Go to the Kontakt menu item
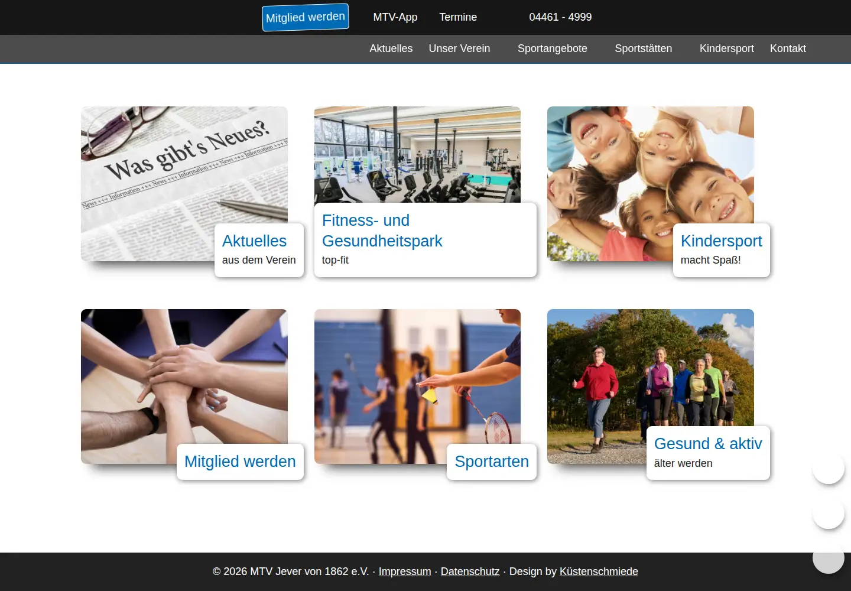The width and height of the screenshot is (851, 591). (x=788, y=48)
